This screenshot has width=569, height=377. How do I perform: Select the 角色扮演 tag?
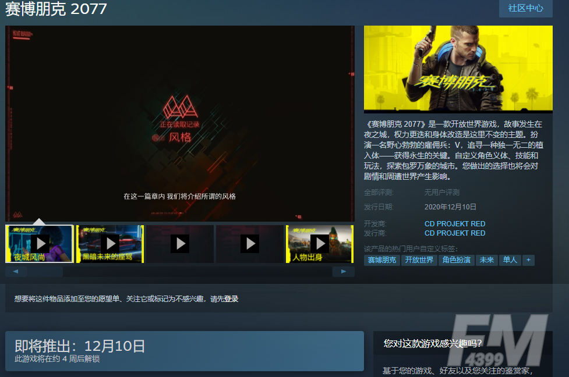[456, 260]
